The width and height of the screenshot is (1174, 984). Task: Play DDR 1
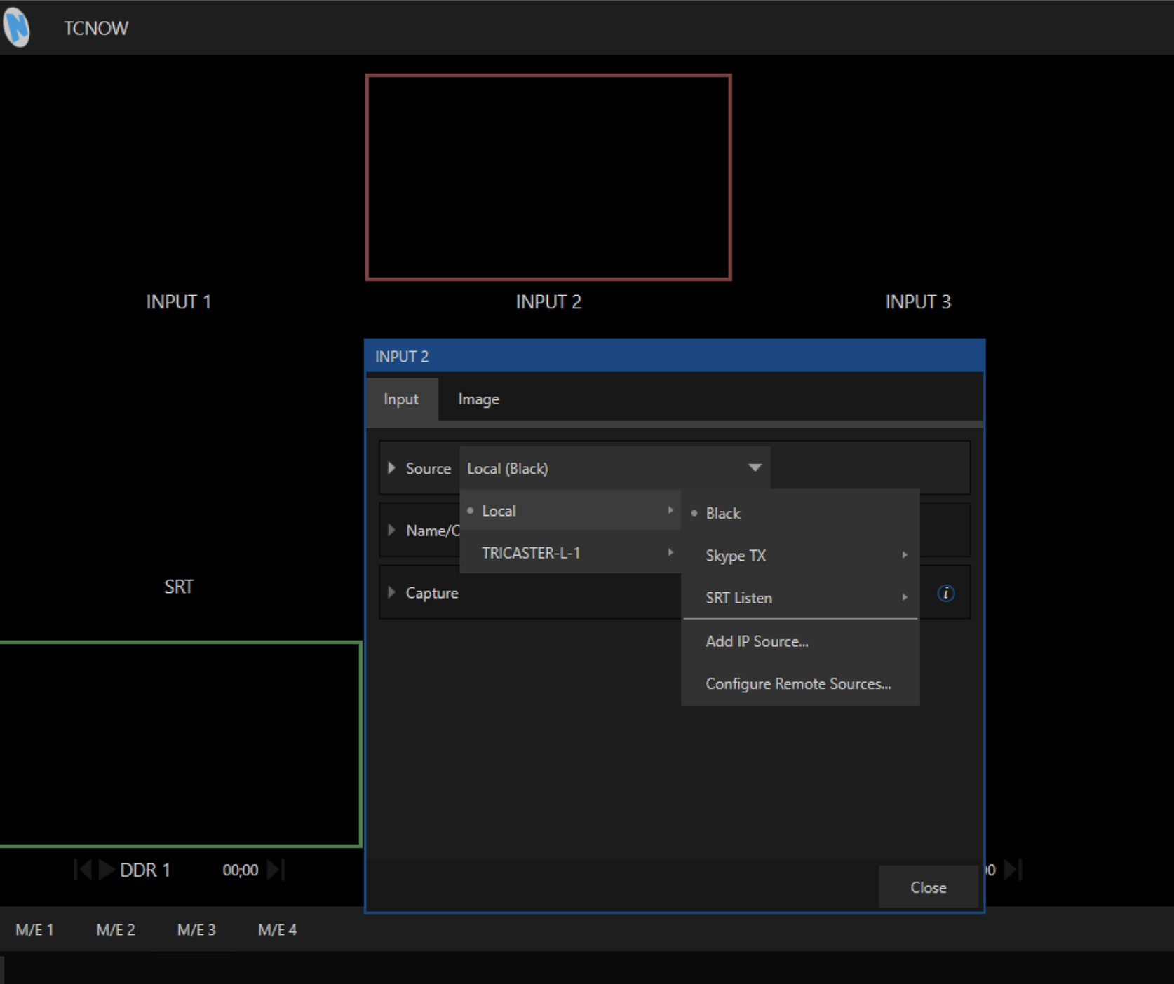click(107, 870)
